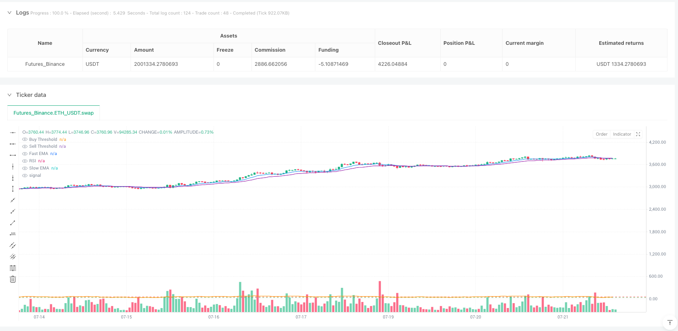The width and height of the screenshot is (678, 331).
Task: Toggle fullscreen mode for the chart
Action: pos(638,134)
